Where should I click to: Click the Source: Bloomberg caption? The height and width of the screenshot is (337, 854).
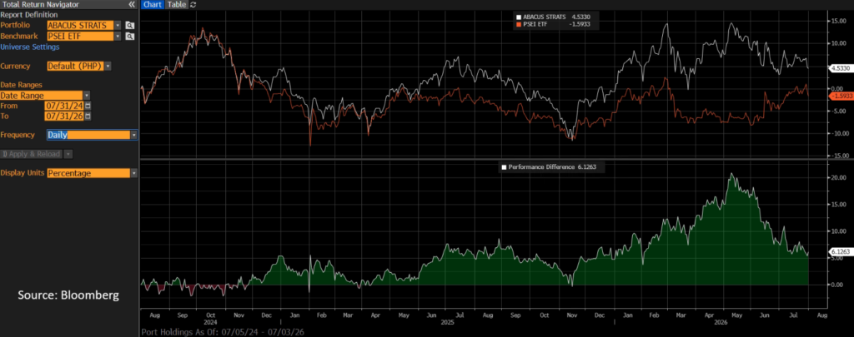click(x=68, y=295)
